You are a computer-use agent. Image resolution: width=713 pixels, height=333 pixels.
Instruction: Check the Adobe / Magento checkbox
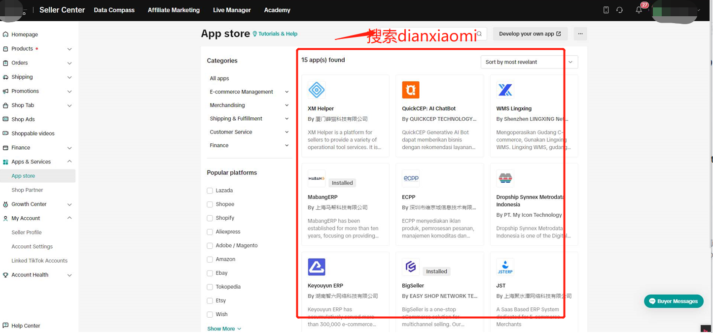[210, 246]
